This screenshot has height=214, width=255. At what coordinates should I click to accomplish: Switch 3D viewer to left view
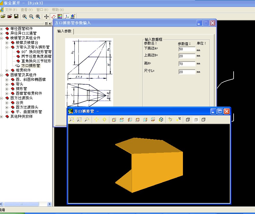point(130,120)
